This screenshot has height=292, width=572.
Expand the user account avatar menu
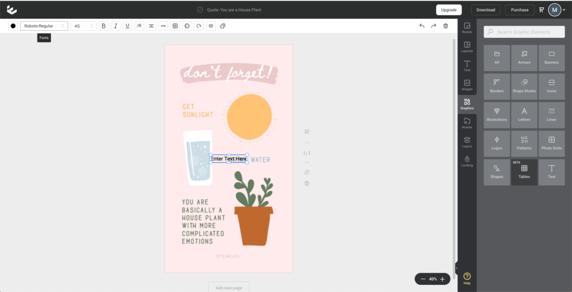[x=556, y=9]
